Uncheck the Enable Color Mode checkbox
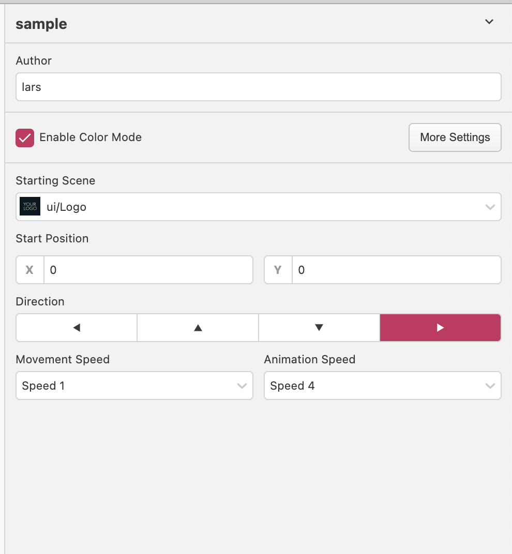Viewport: 512px width, 554px height. 25,138
